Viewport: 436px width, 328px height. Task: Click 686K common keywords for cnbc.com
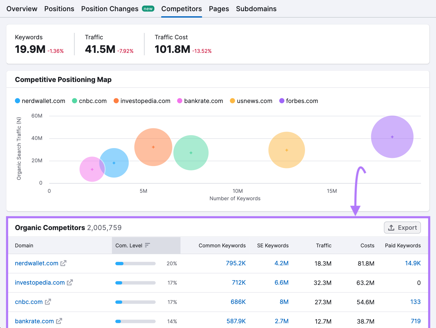[238, 302]
